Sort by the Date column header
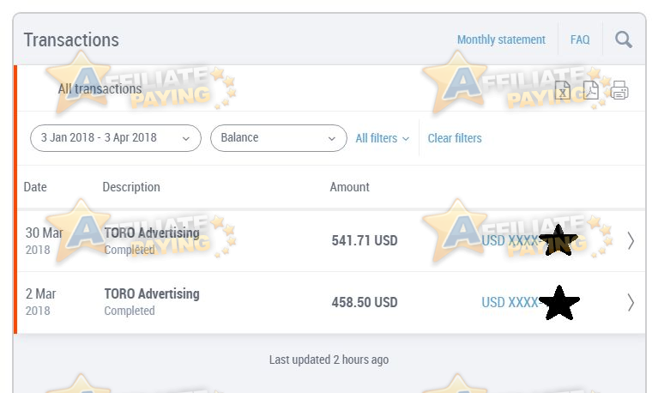The image size is (652, 393). click(35, 187)
